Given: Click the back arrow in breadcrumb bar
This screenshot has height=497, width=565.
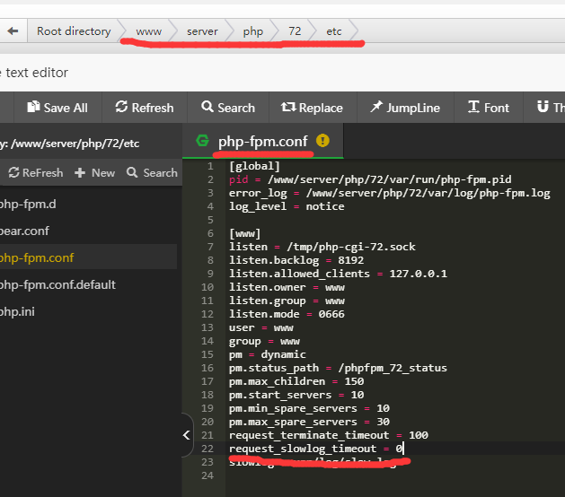Looking at the screenshot, I should pyautogui.click(x=13, y=31).
